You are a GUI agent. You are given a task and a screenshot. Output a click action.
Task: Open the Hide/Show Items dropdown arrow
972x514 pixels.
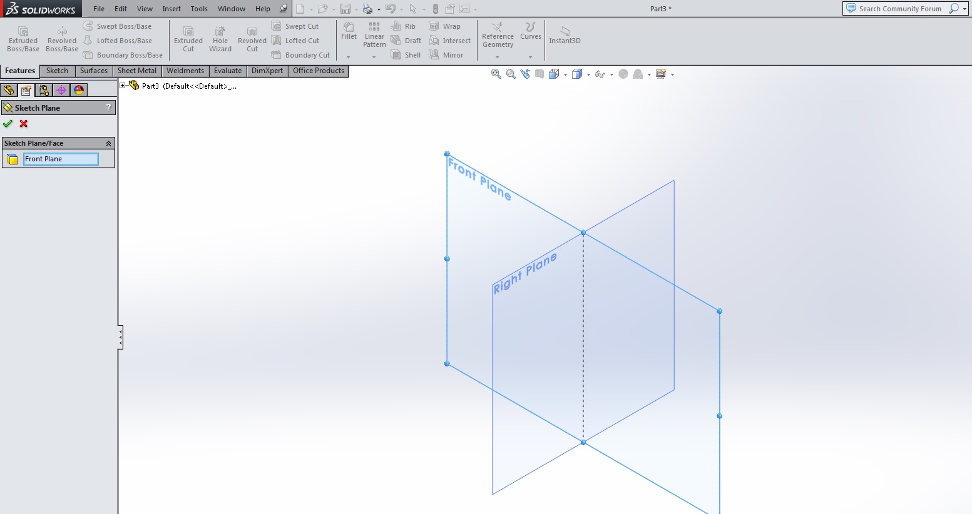611,74
